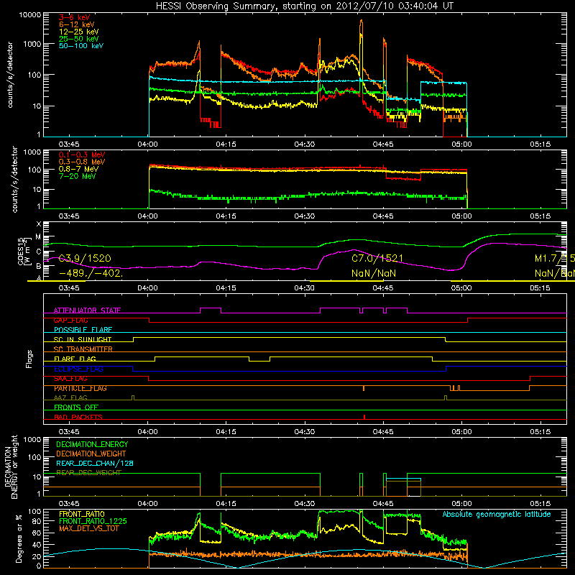The height and width of the screenshot is (575, 575).
Task: Click the C7.0/1521 flare annotation
Action: pos(377,258)
